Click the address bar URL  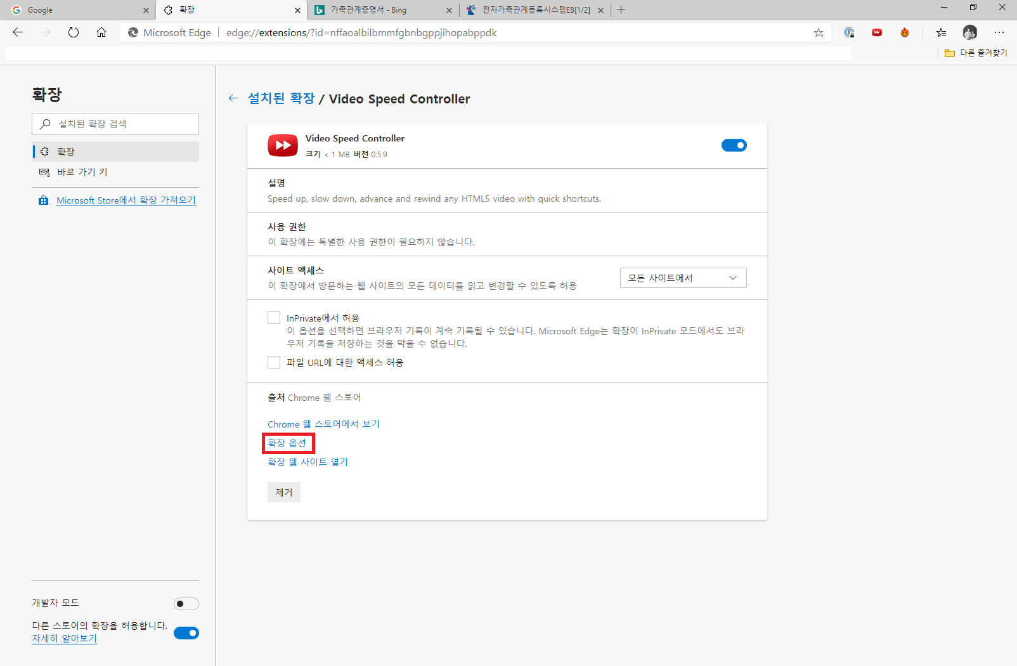pyautogui.click(x=361, y=32)
